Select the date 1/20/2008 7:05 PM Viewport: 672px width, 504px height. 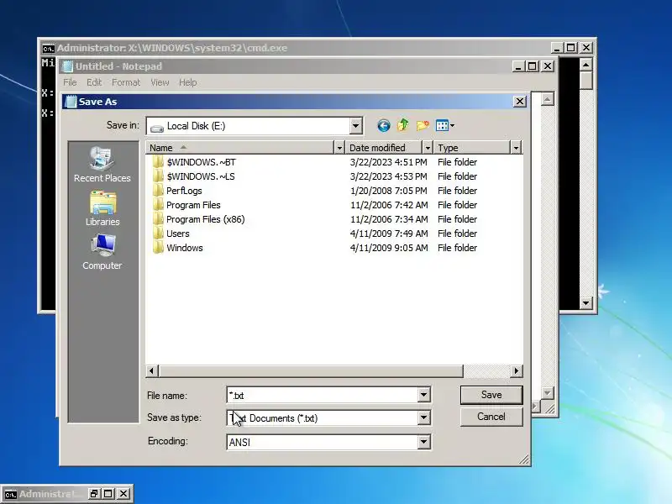pos(388,191)
